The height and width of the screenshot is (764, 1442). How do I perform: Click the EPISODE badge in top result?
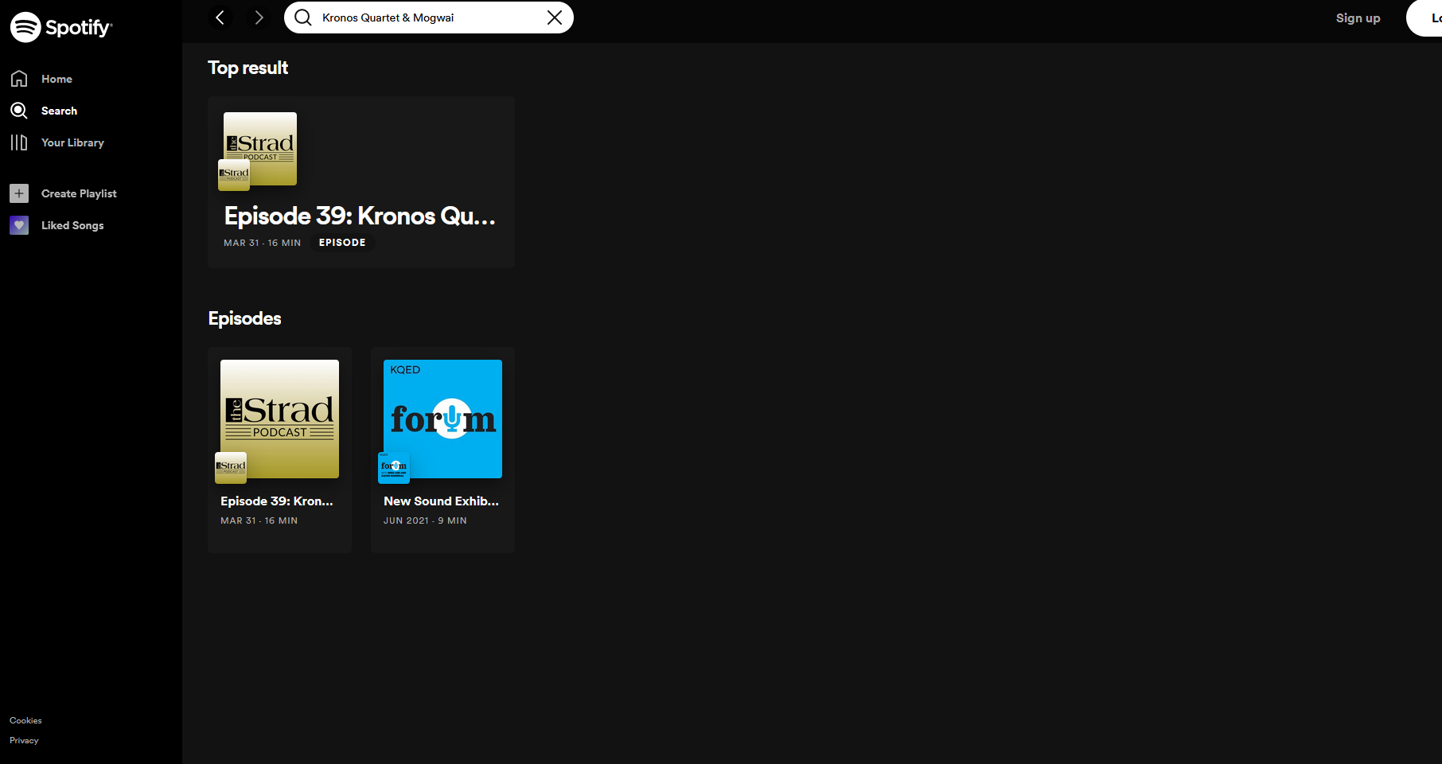tap(342, 243)
